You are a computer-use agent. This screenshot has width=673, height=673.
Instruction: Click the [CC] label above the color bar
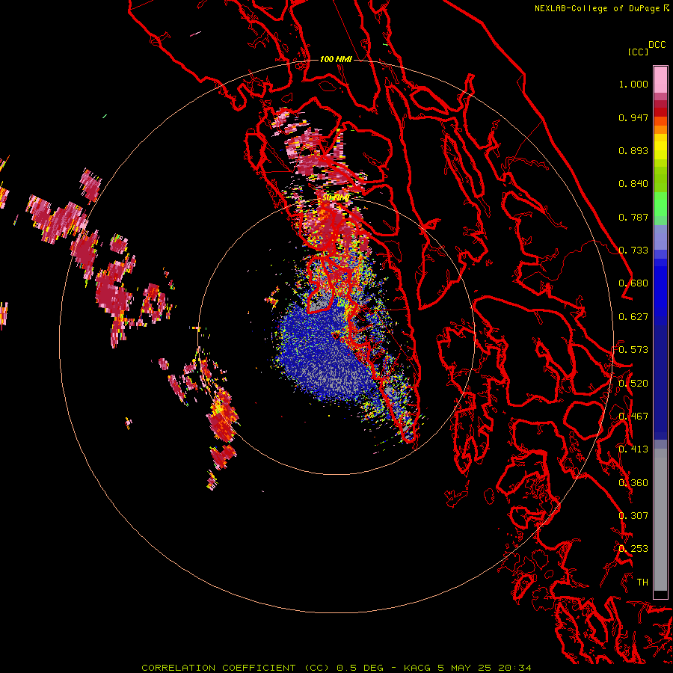pyautogui.click(x=638, y=52)
